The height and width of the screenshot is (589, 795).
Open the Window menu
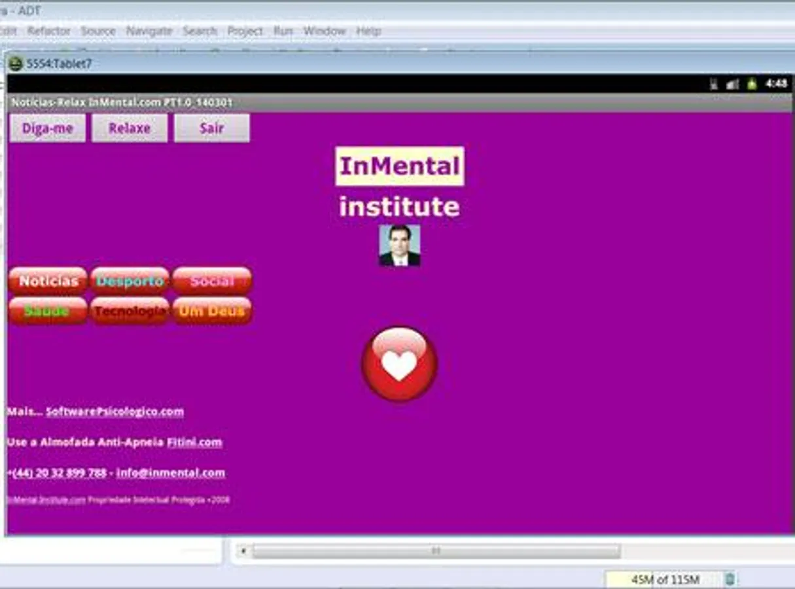click(325, 31)
